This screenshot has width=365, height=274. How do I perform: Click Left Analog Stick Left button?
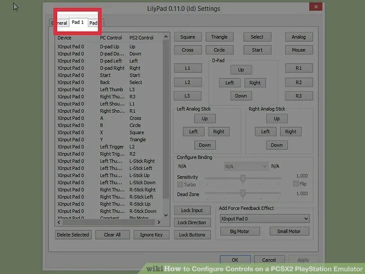(x=194, y=132)
